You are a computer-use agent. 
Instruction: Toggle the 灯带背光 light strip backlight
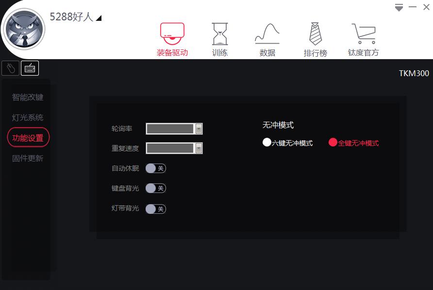point(155,209)
